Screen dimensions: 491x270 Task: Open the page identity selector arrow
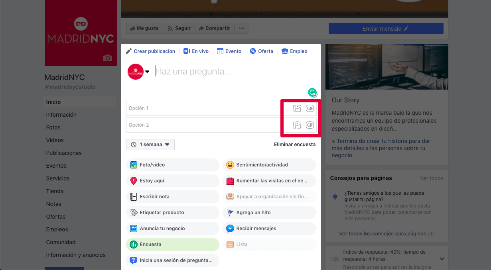click(147, 72)
